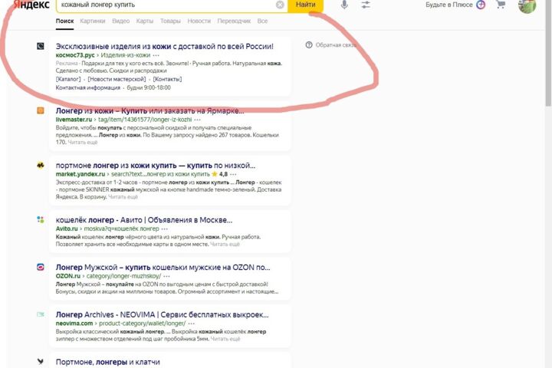Expand Читать ещё in neovima snippet
Image resolution: width=552 pixels, height=368 pixels.
tap(225, 339)
